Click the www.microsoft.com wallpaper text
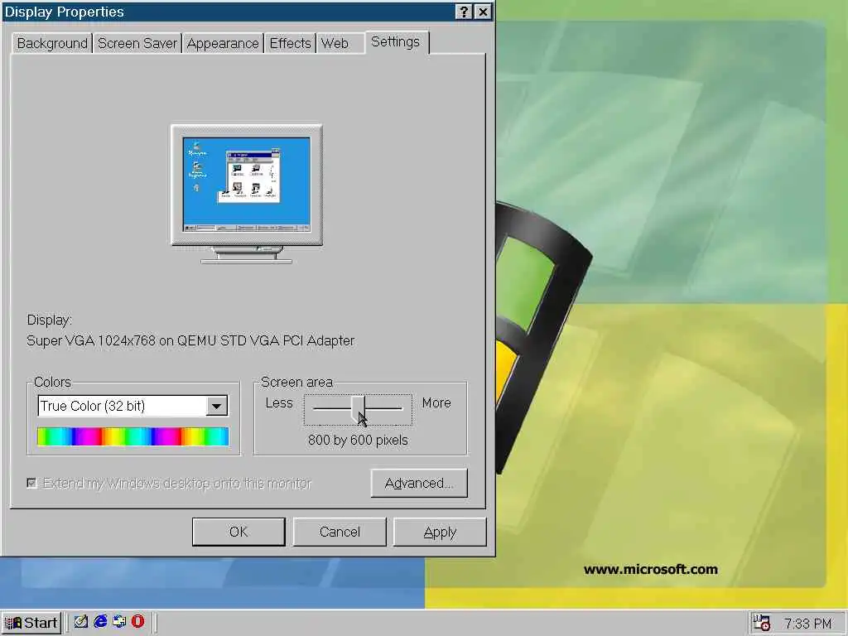 click(x=651, y=569)
